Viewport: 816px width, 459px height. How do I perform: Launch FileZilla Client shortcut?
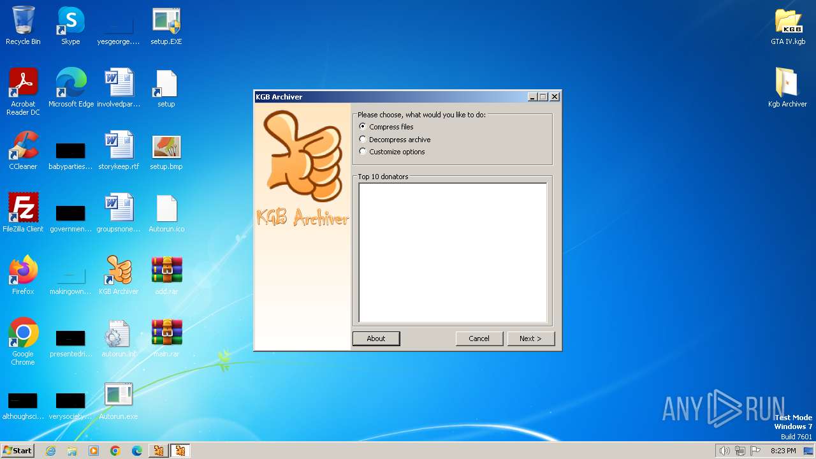coord(23,213)
